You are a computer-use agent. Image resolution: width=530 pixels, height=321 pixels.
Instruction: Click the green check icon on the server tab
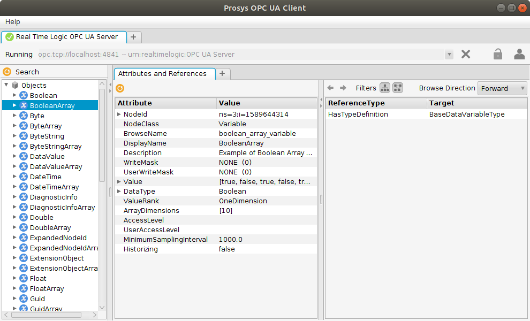10,37
